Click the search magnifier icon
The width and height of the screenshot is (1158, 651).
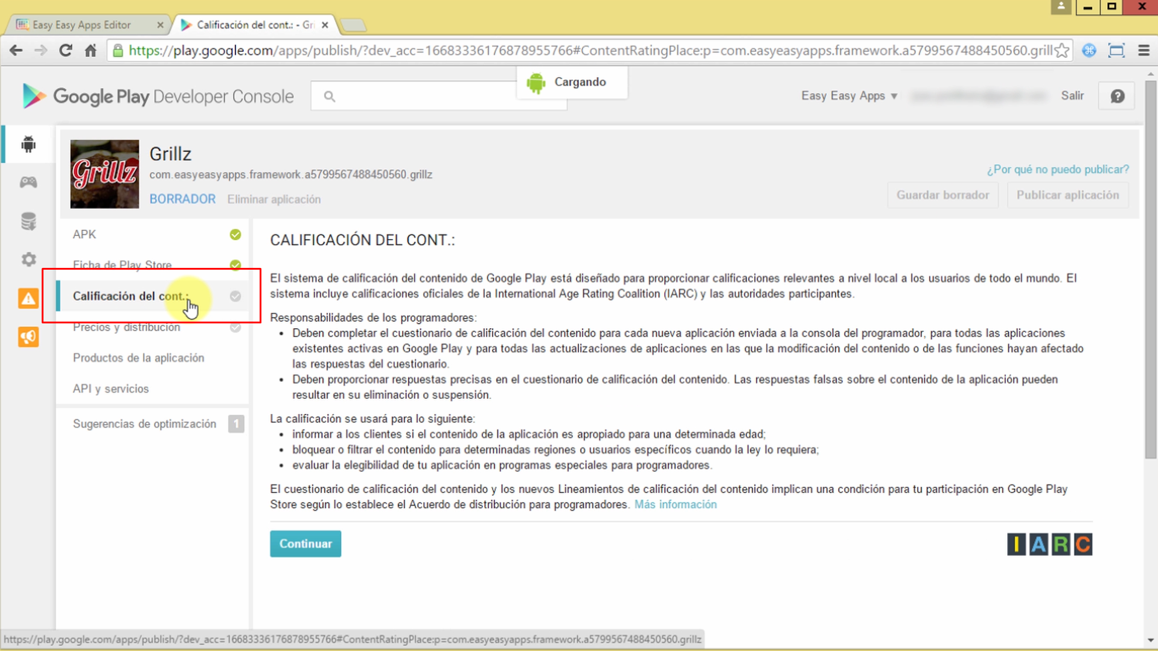[329, 96]
